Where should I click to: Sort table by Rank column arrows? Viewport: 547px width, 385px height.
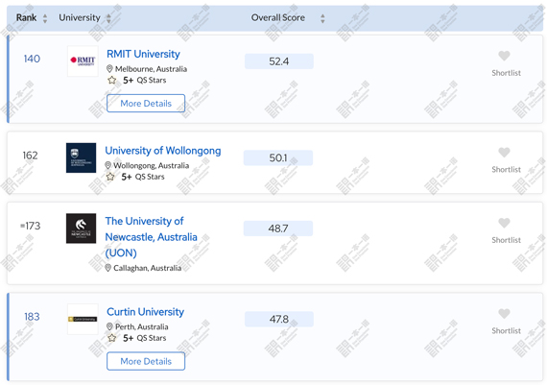click(x=45, y=18)
